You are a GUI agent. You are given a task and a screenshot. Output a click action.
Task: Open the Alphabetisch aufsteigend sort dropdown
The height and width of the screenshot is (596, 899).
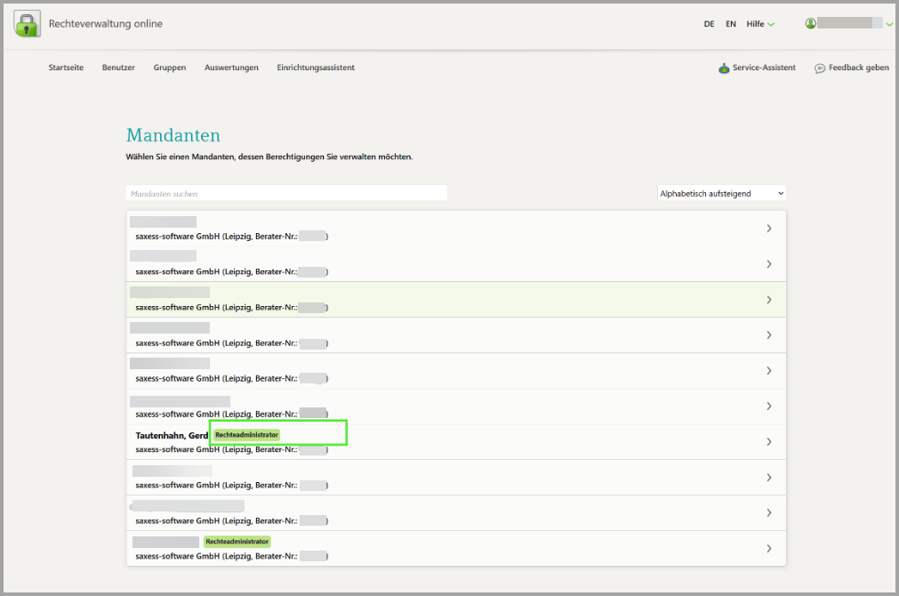point(721,193)
